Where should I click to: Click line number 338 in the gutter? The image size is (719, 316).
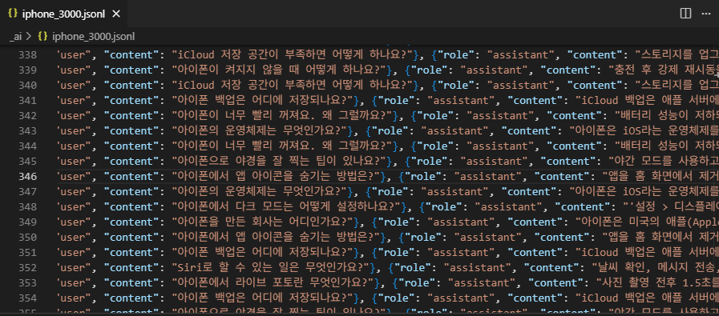28,55
